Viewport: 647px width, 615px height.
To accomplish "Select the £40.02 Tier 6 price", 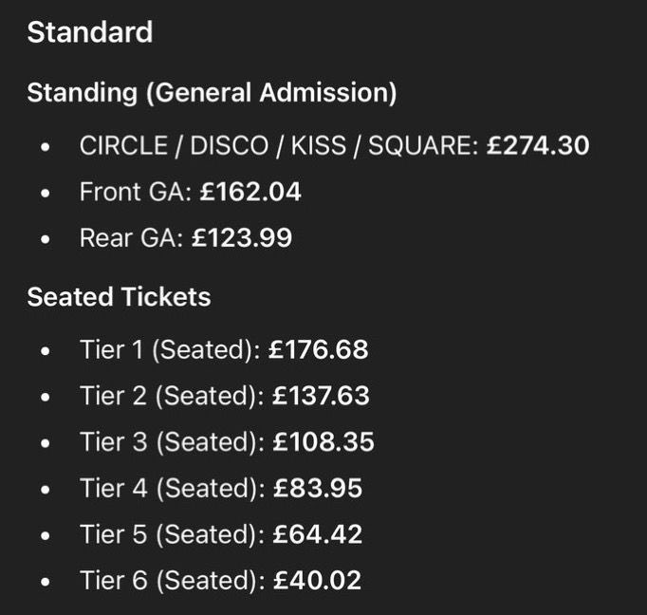I will [x=317, y=581].
